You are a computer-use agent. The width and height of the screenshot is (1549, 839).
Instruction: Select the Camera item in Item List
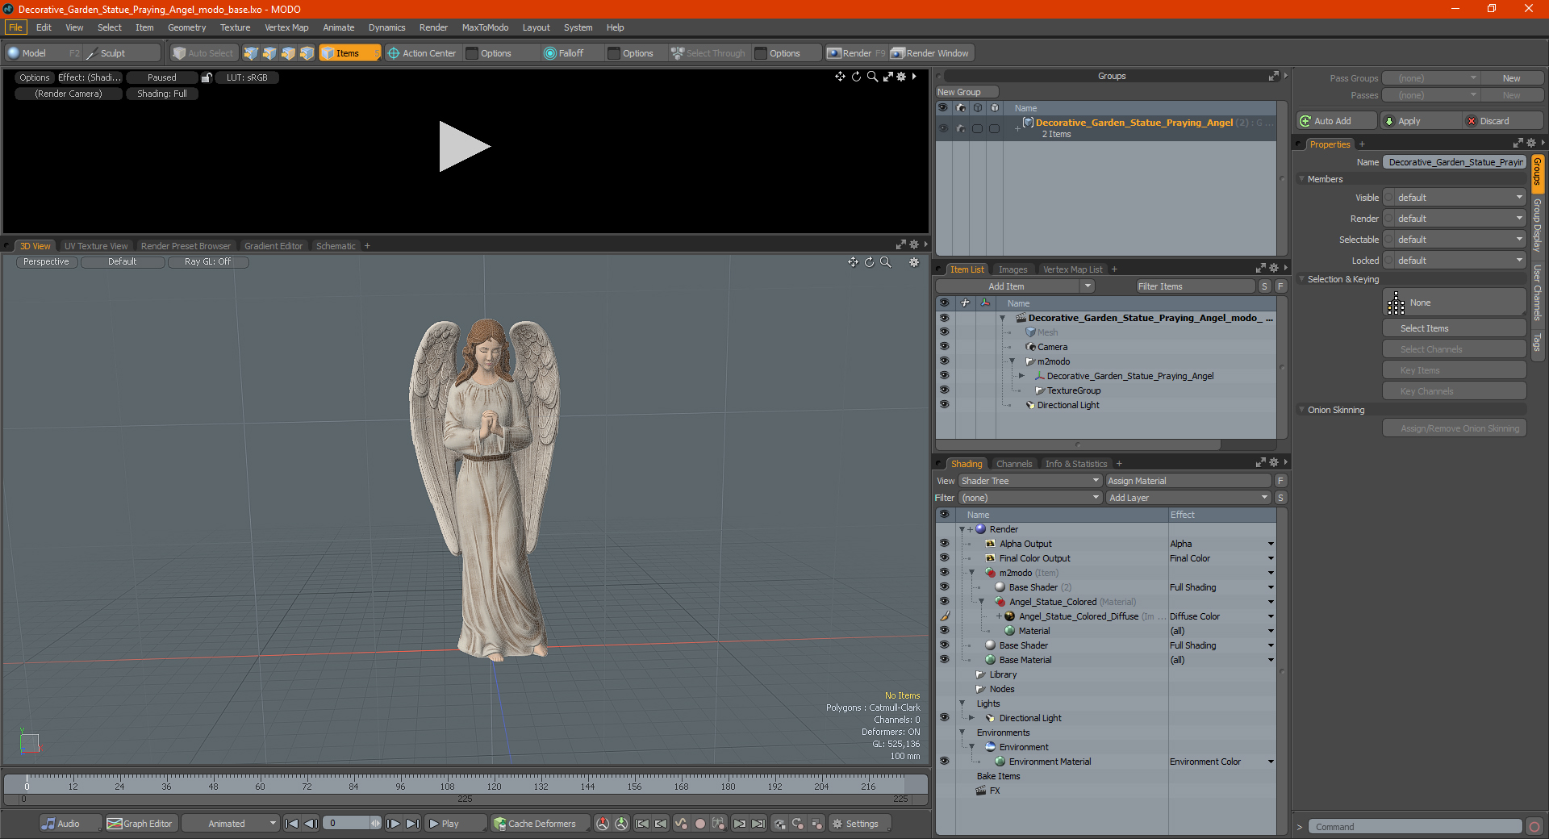1052,347
